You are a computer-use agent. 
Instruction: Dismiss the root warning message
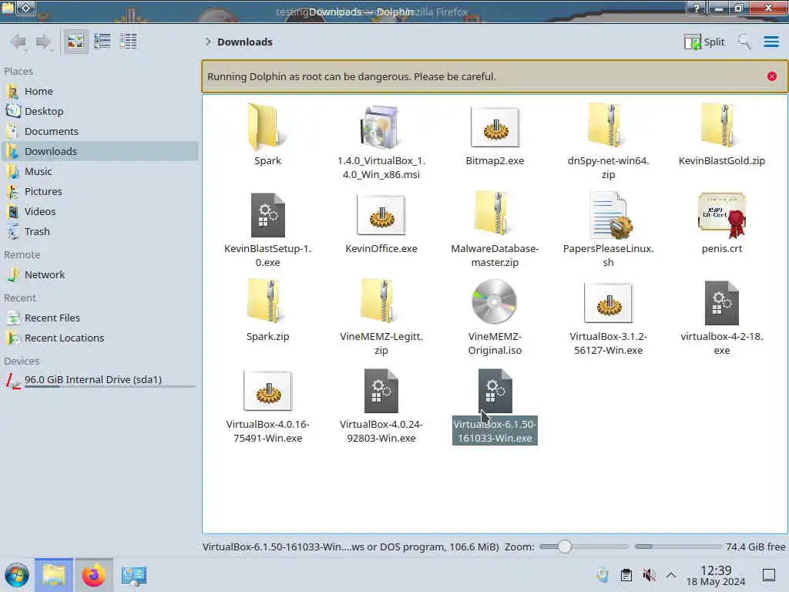tap(772, 76)
